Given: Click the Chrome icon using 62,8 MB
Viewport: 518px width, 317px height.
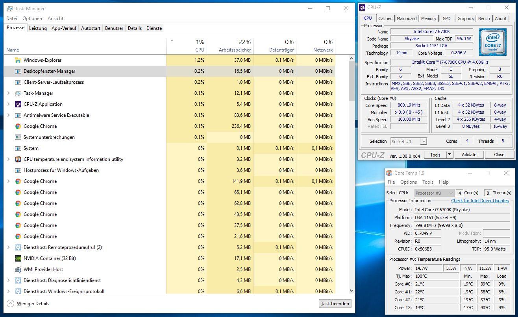Looking at the screenshot, I should [18, 203].
